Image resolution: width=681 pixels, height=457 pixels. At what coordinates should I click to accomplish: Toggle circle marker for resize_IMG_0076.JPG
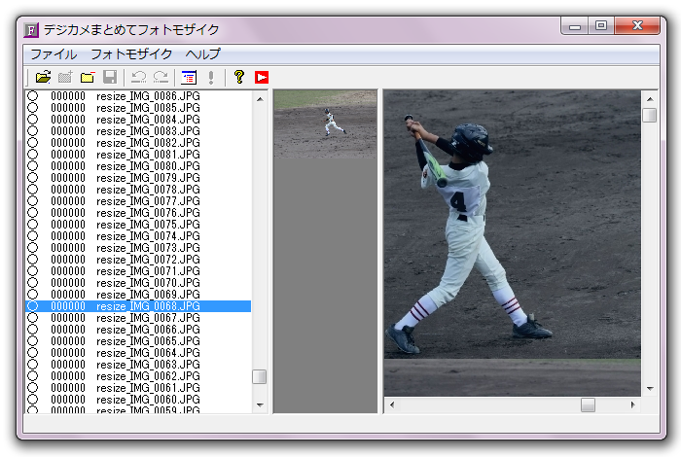(x=32, y=213)
